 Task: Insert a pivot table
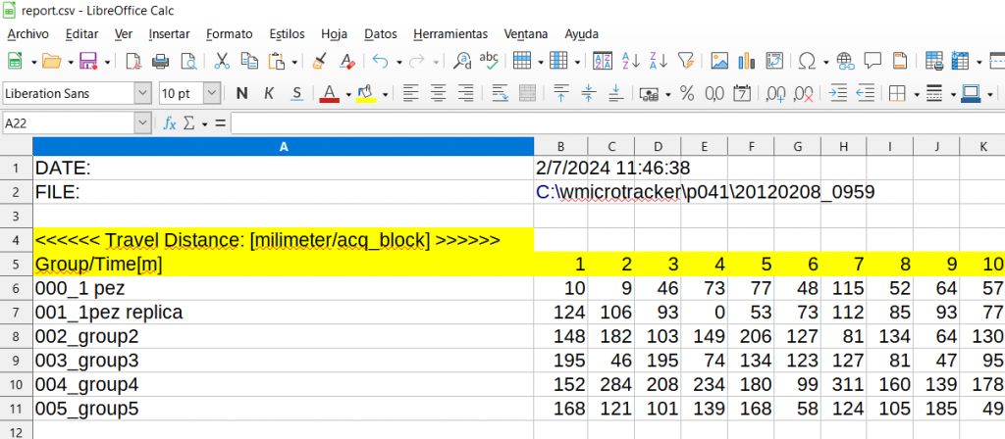pyautogui.click(x=775, y=62)
